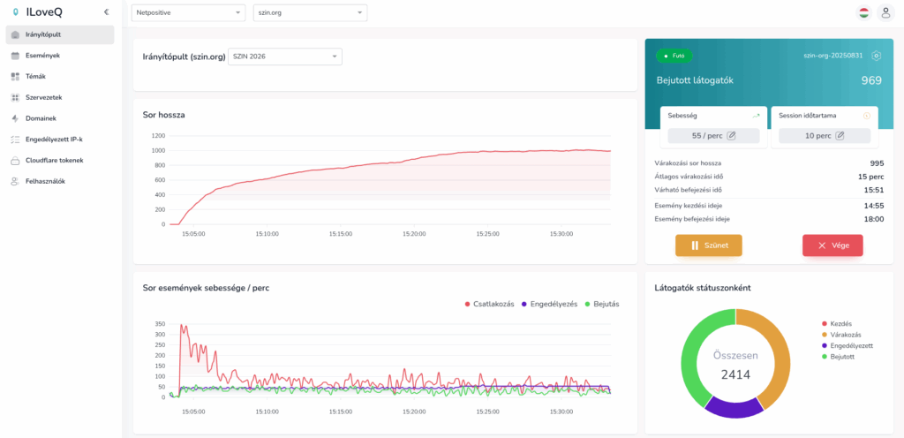Open the Engedélyezett IP-k menu item
Viewport: 904px width, 438px height.
[53, 140]
